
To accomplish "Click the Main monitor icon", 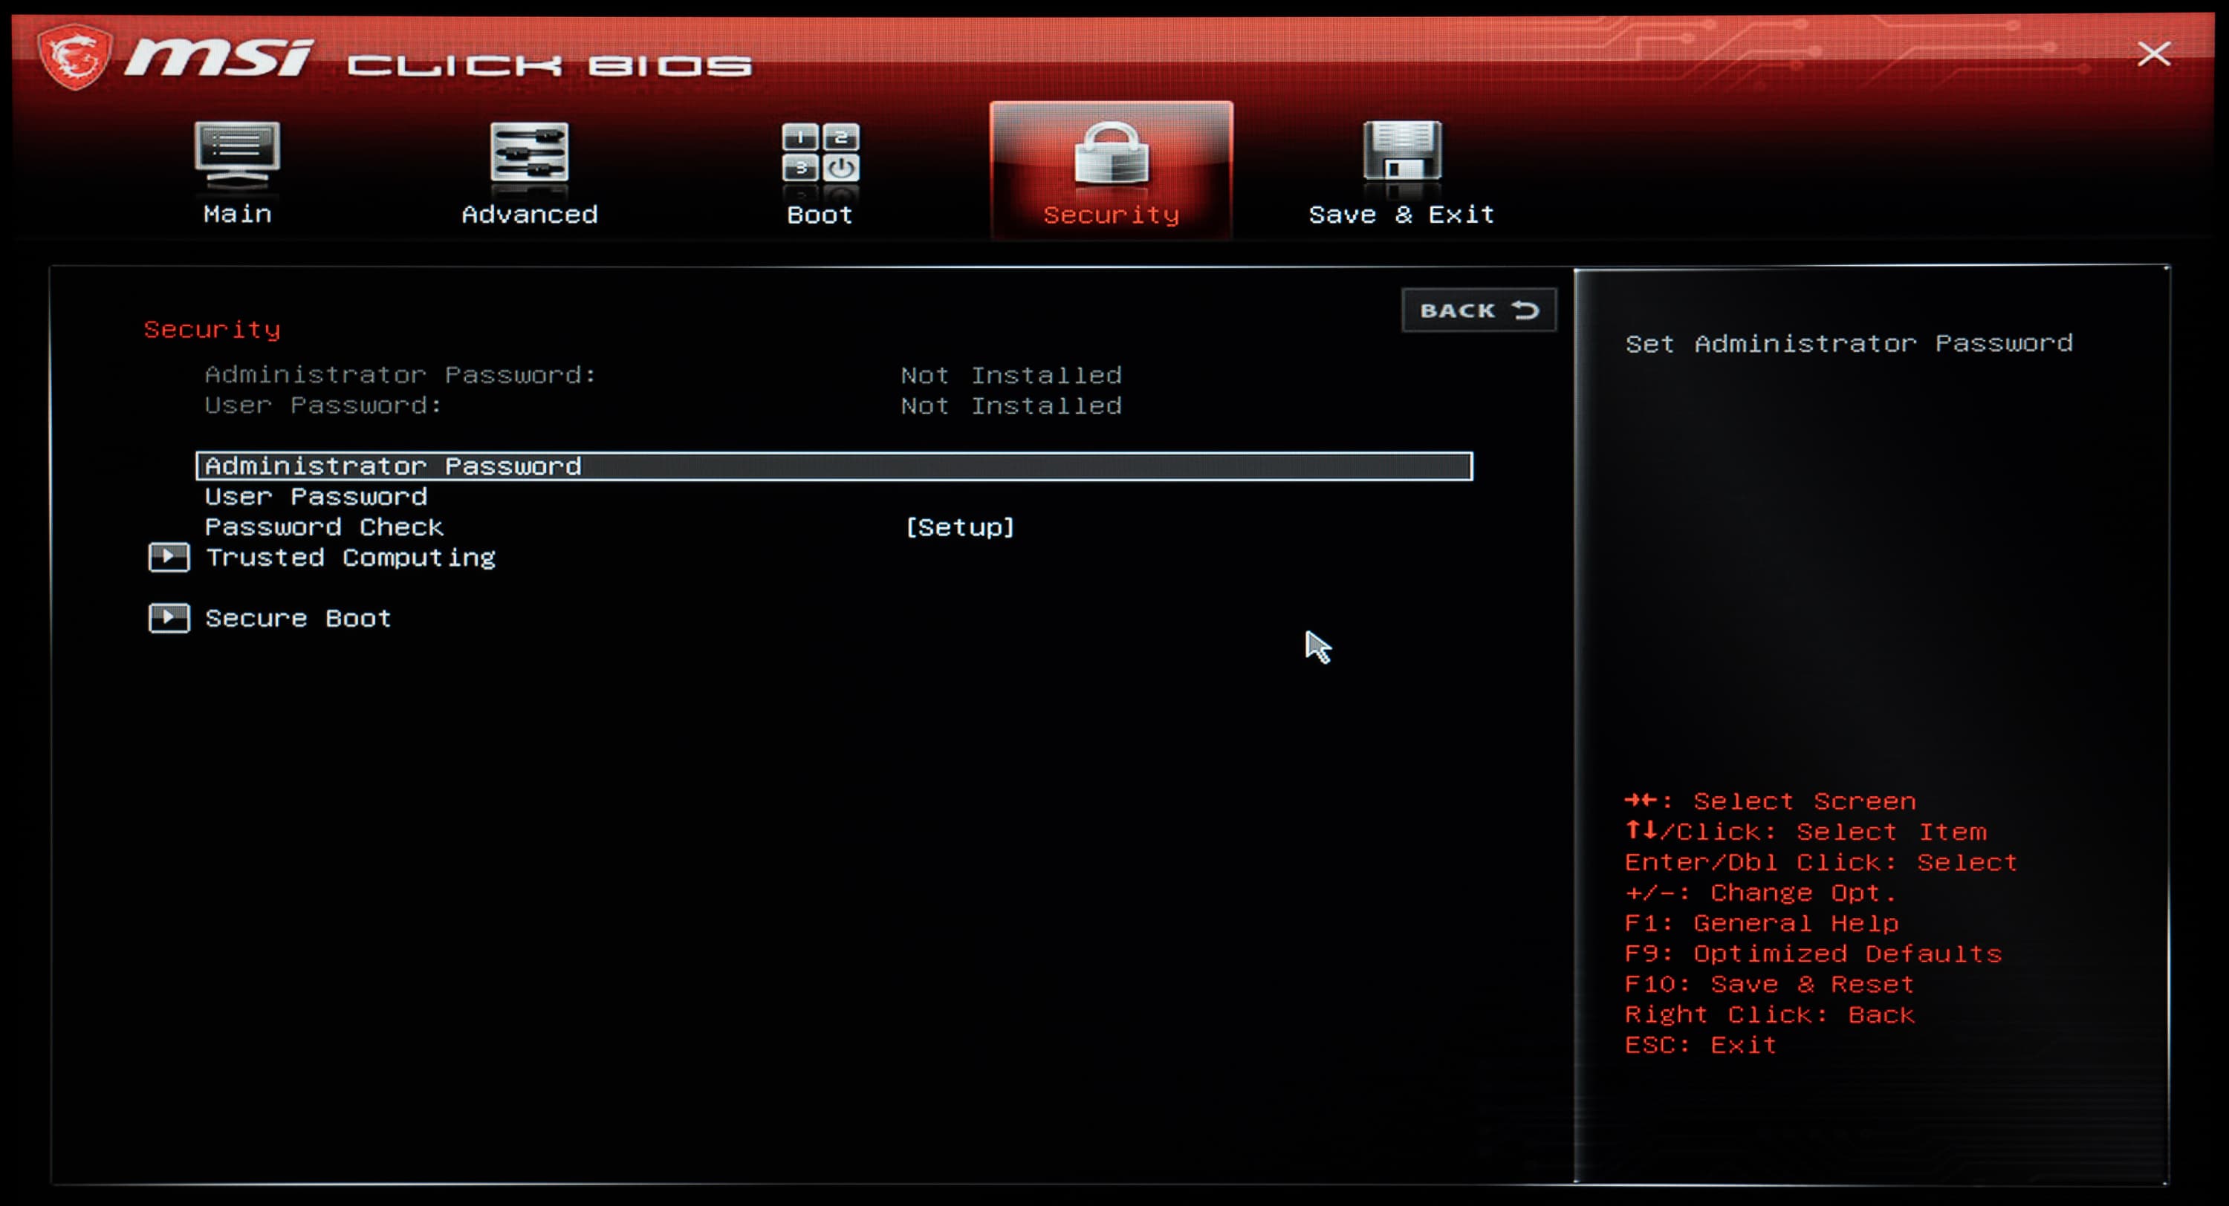I will point(237,153).
